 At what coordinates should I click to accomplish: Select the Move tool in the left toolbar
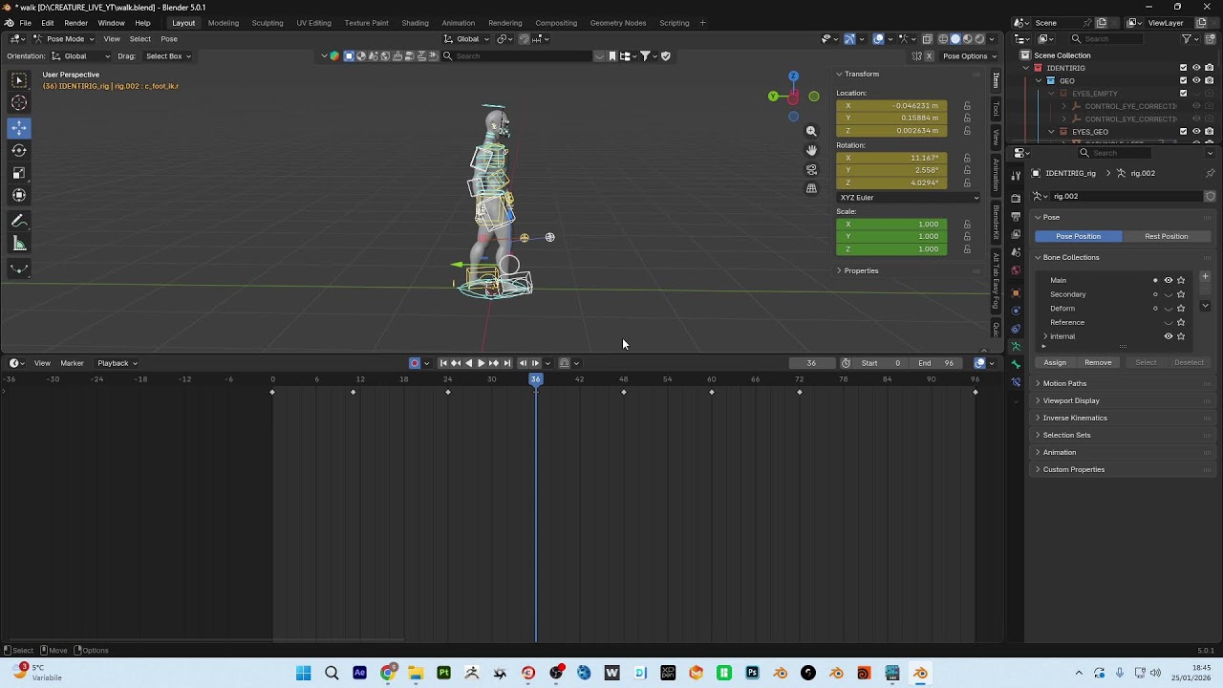pyautogui.click(x=19, y=127)
